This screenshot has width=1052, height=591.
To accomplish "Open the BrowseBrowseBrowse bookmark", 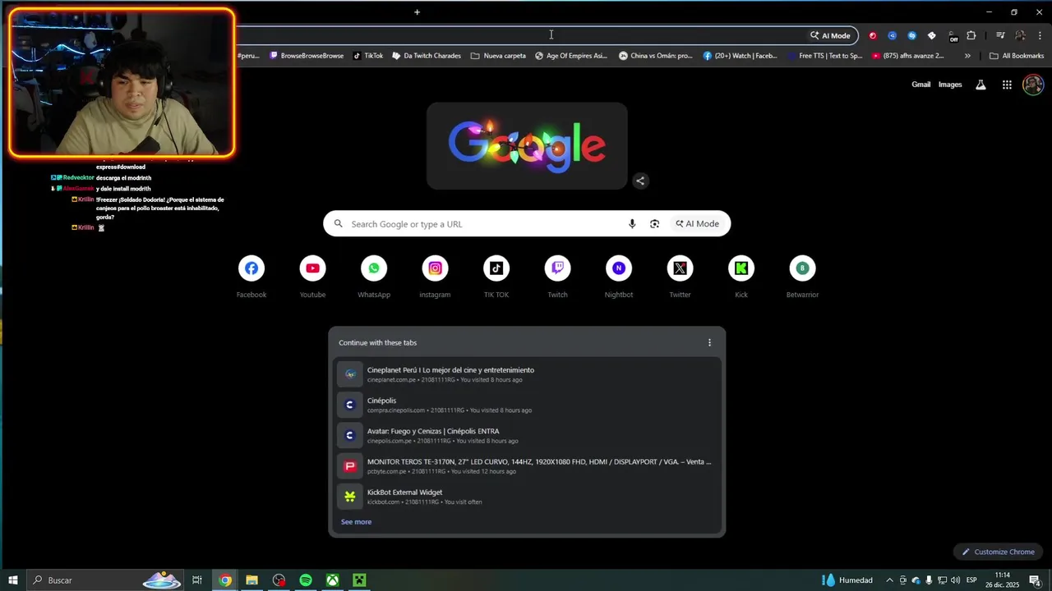I will point(307,56).
